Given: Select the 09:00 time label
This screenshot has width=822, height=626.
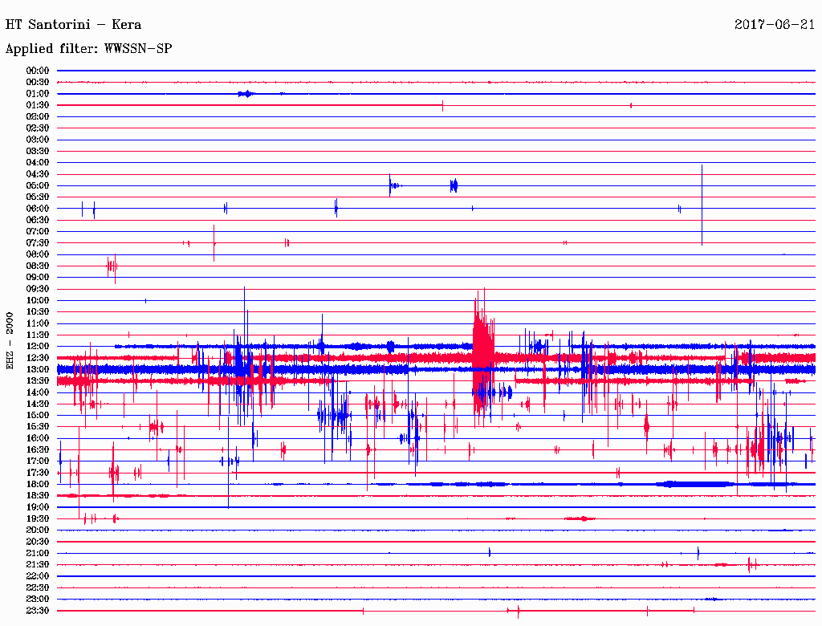Looking at the screenshot, I should click(37, 278).
